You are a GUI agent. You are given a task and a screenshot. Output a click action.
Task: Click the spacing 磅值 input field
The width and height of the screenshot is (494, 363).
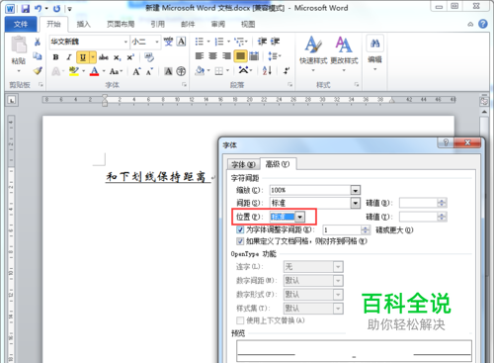click(418, 203)
